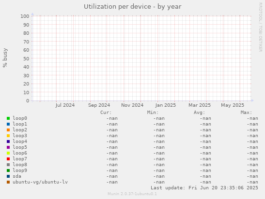Click the Last update timestamp text
Viewport: 265px width, 199px height.
(204, 188)
